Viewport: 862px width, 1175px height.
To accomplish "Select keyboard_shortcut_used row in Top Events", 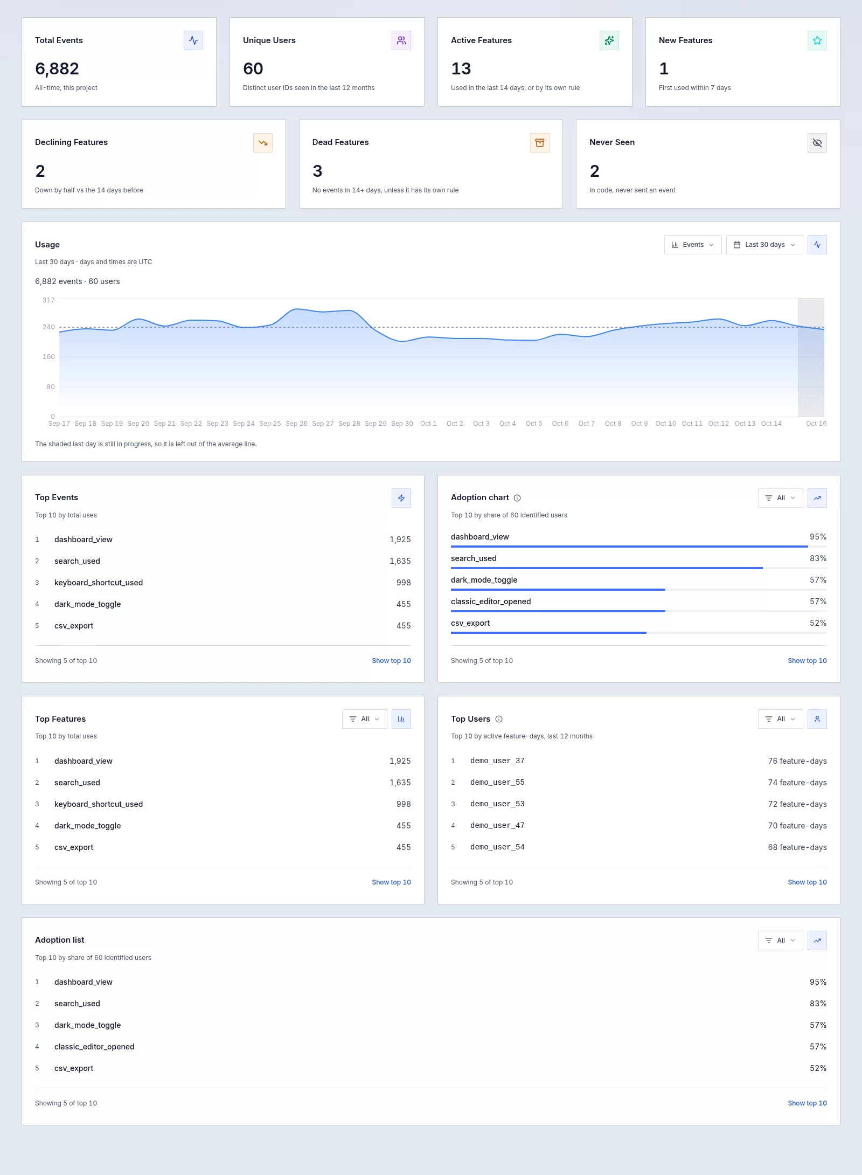I will [x=223, y=583].
